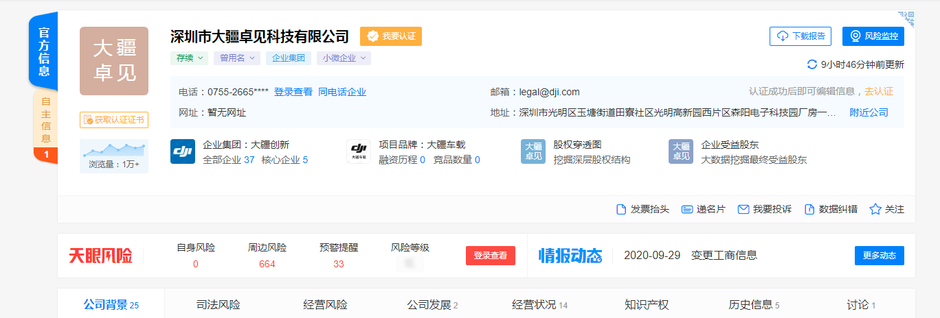
Task: Click the blurred 风险等级 value
Action: 410,263
